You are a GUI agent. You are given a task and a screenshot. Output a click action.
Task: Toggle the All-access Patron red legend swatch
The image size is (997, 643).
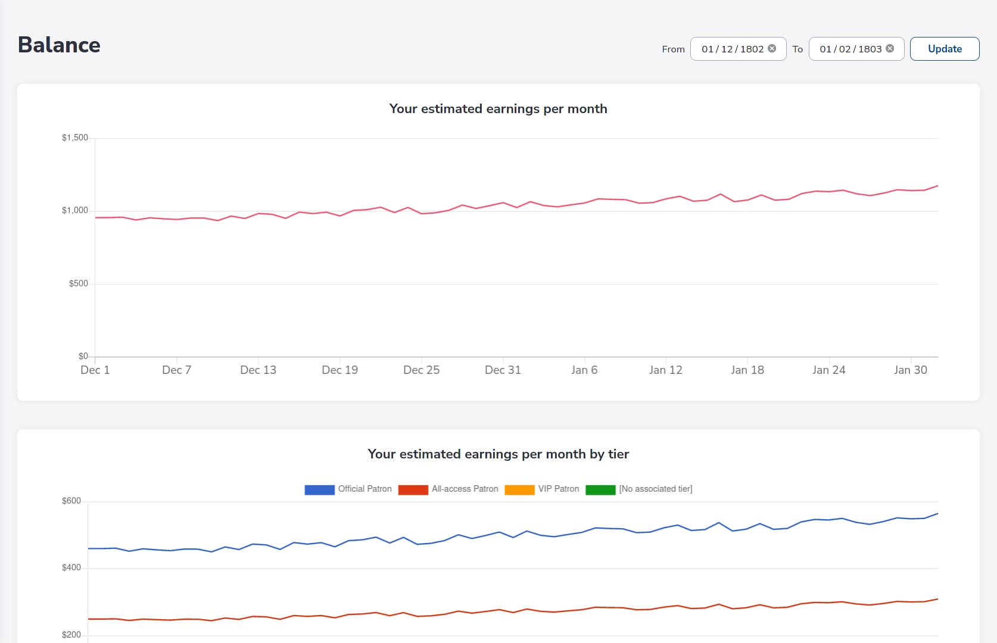413,489
